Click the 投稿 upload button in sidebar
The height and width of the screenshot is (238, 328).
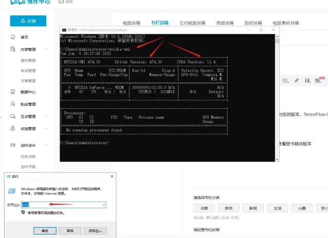[28, 21]
